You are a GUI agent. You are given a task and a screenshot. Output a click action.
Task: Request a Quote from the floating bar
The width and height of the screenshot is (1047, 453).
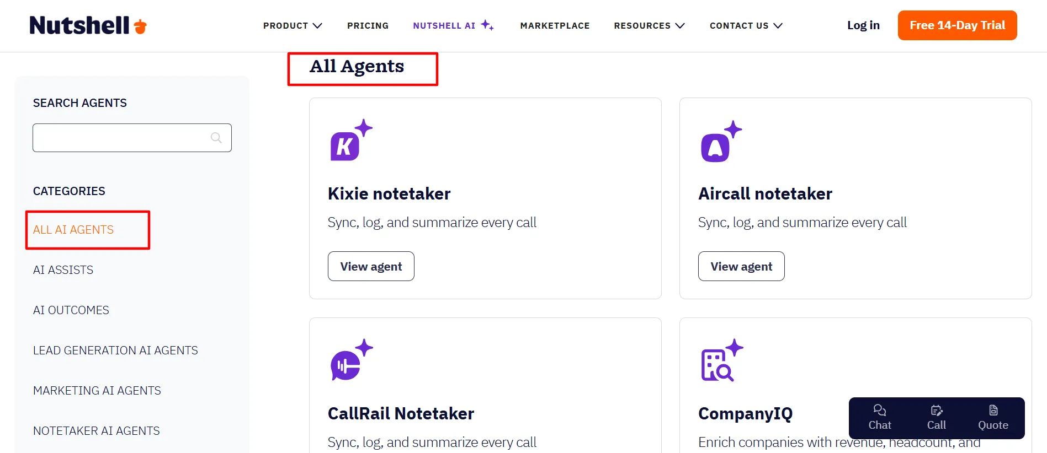pyautogui.click(x=993, y=418)
